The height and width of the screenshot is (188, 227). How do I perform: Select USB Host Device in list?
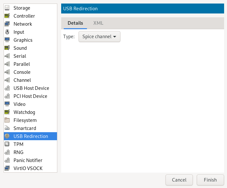click(x=31, y=88)
